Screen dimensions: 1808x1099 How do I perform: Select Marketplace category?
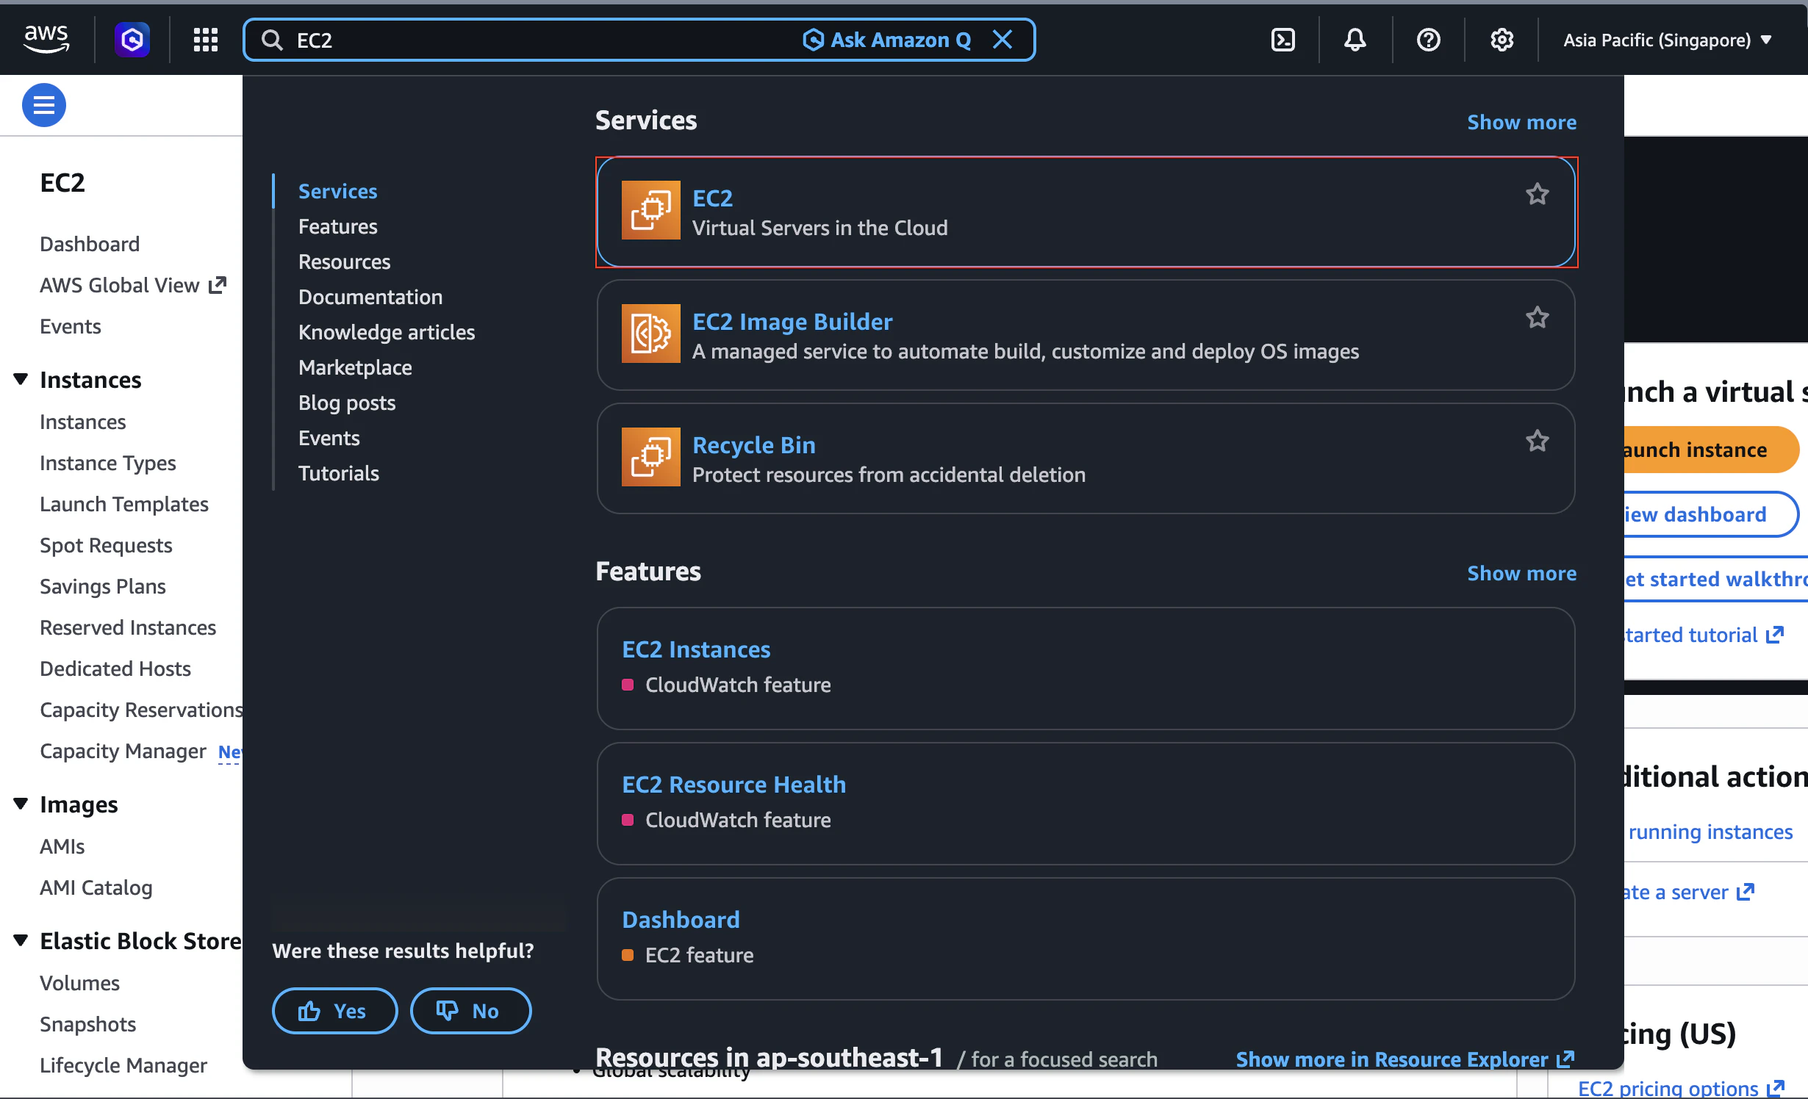(x=355, y=367)
